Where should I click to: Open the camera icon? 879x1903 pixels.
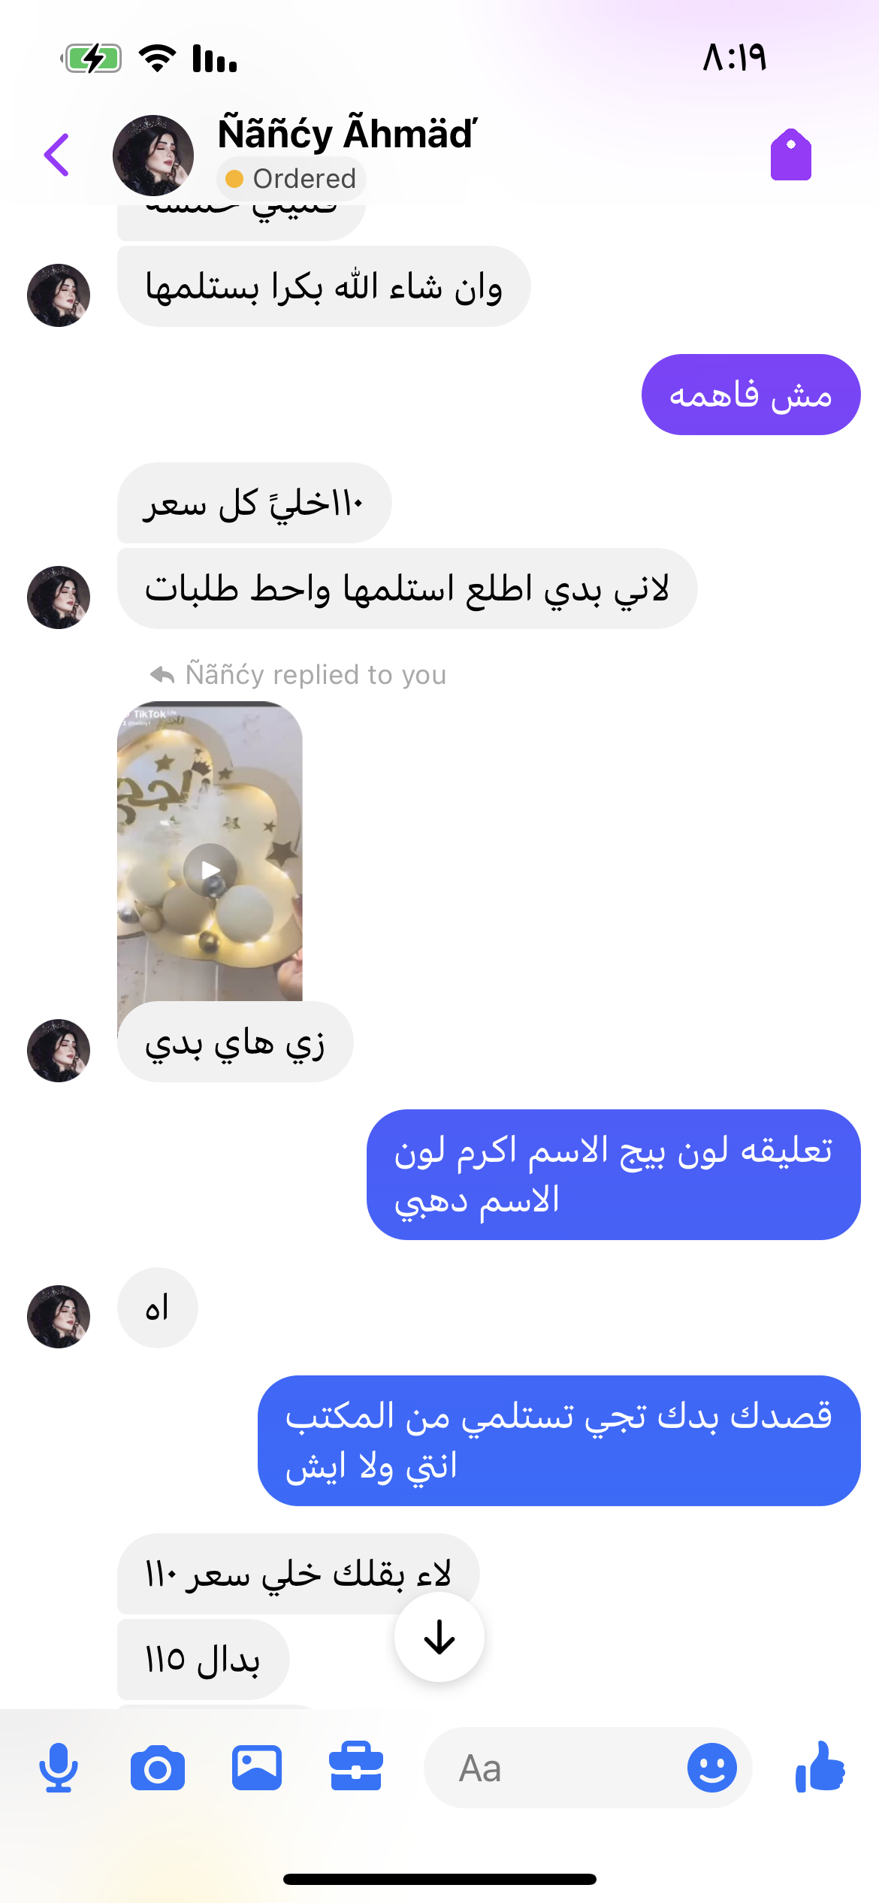tap(158, 1768)
